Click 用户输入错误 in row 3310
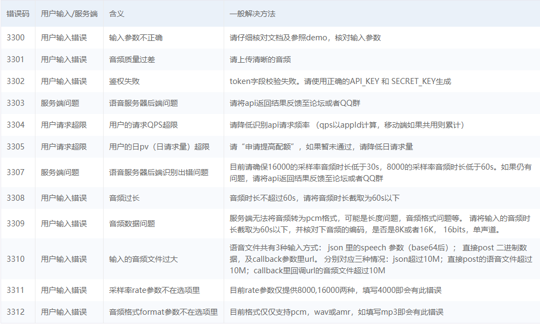Image resolution: width=540 pixels, height=324 pixels. [x=64, y=259]
